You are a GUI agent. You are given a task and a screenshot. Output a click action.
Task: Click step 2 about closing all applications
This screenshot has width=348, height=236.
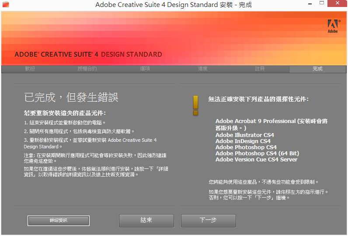coord(79,131)
